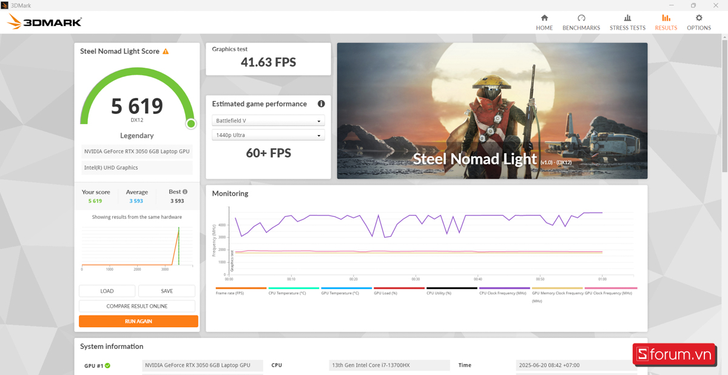This screenshot has height=375, width=728.
Task: Click the green Your score value 5 619
Action: tap(95, 201)
